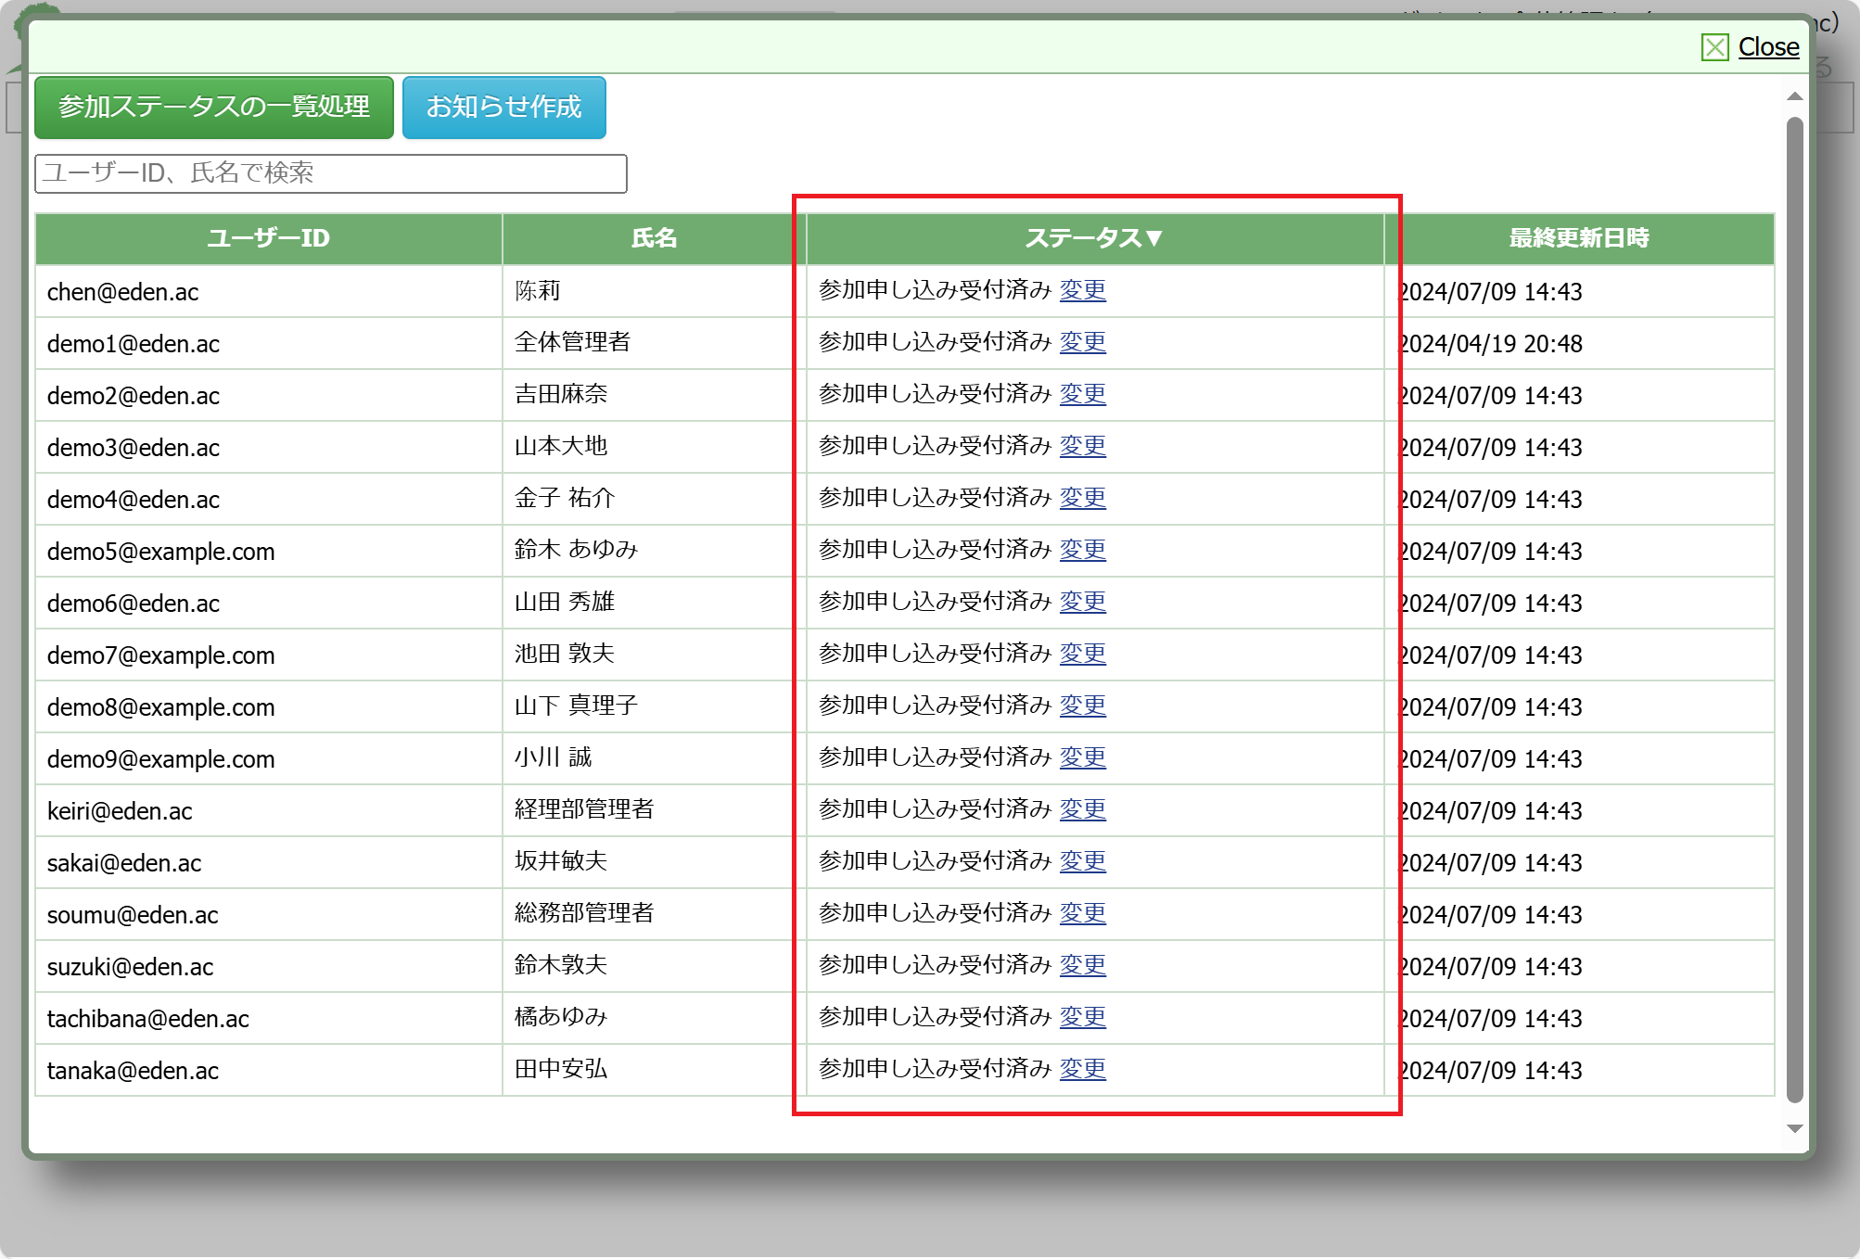Click scrollbar up arrow
Image resolution: width=1860 pixels, height=1259 pixels.
[x=1794, y=96]
